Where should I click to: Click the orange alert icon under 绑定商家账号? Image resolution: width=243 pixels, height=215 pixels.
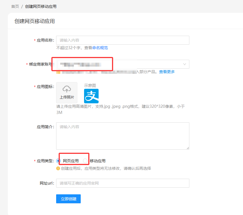(x=59, y=72)
